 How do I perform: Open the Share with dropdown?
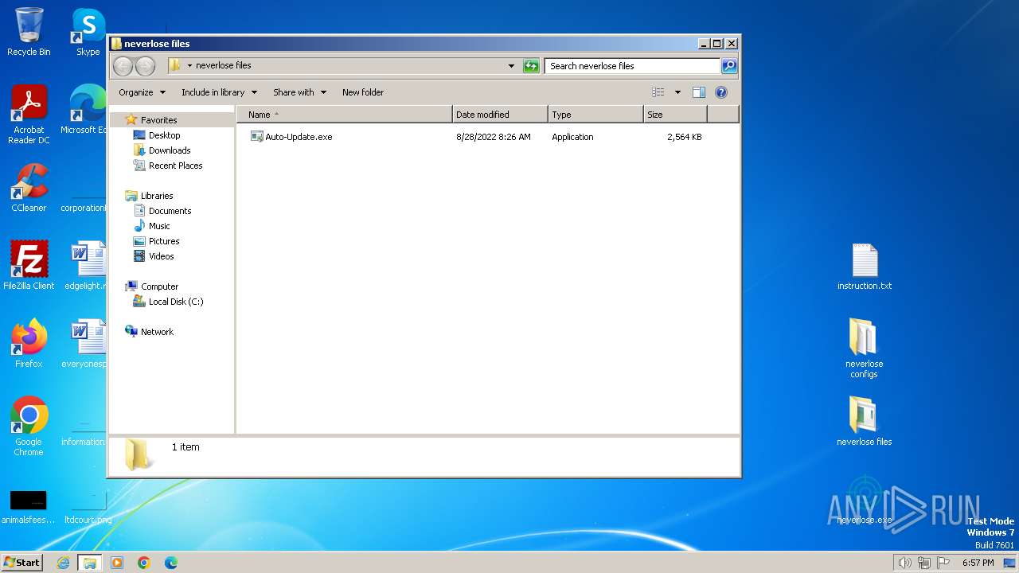(x=299, y=92)
